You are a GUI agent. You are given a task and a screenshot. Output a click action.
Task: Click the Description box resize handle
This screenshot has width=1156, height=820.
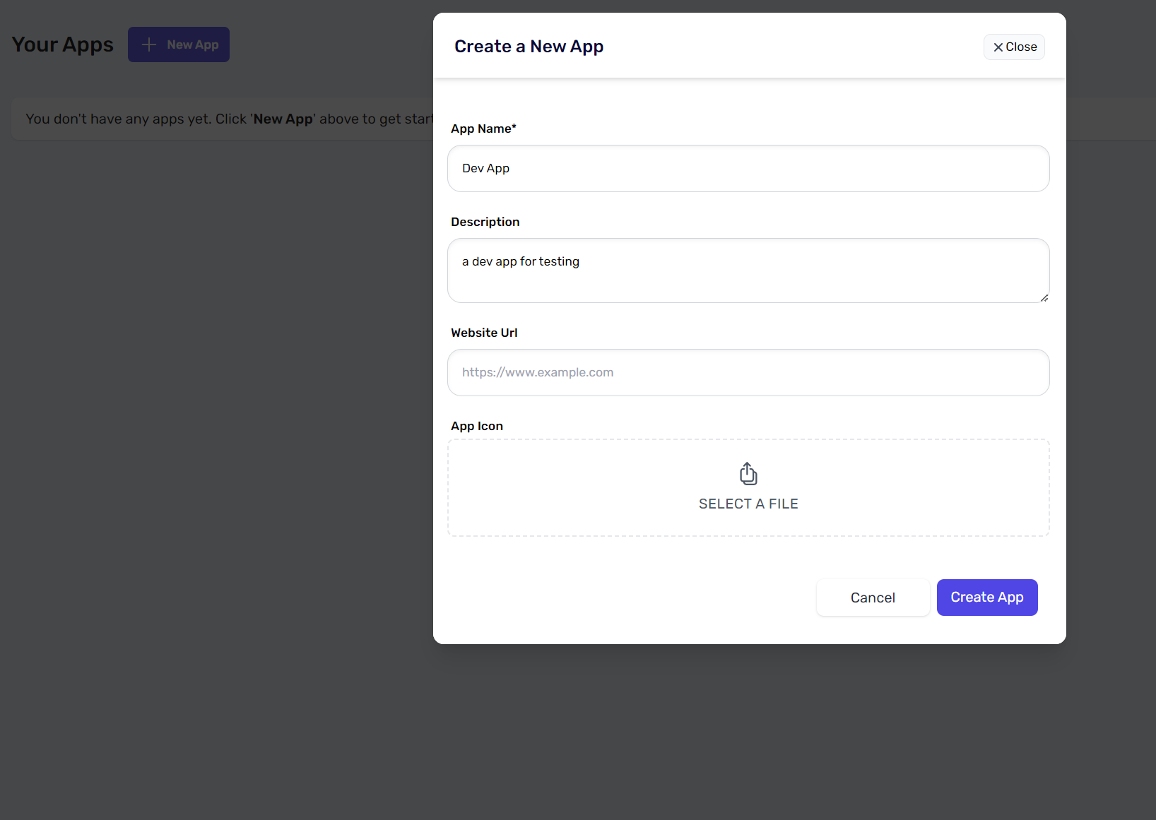tap(1044, 297)
